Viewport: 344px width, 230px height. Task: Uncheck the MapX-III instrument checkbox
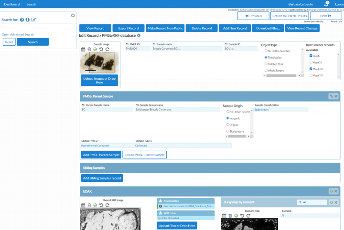pyautogui.click(x=311, y=69)
